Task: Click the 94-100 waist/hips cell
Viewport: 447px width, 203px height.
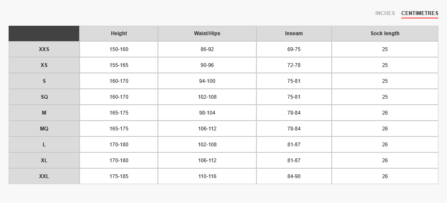Action: [x=207, y=81]
